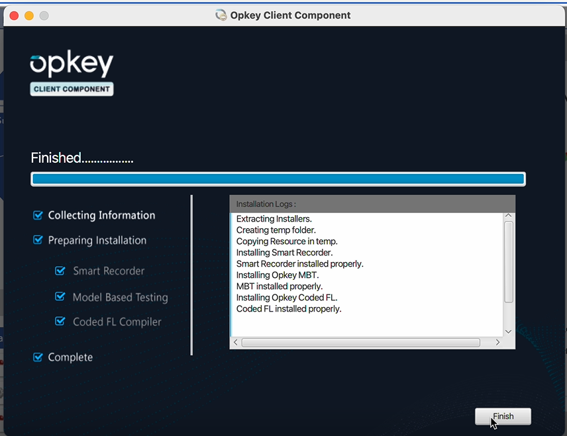Click the horizontal scrollbar thumb in logs
The image size is (567, 436).
360,342
